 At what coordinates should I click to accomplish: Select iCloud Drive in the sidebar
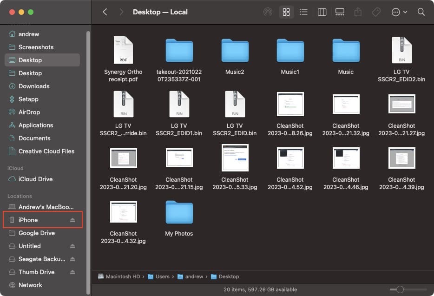click(42, 179)
